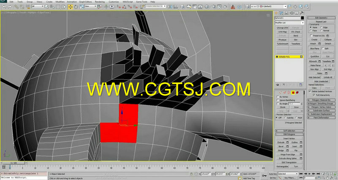Select Element sub-object level icon

(297, 92)
